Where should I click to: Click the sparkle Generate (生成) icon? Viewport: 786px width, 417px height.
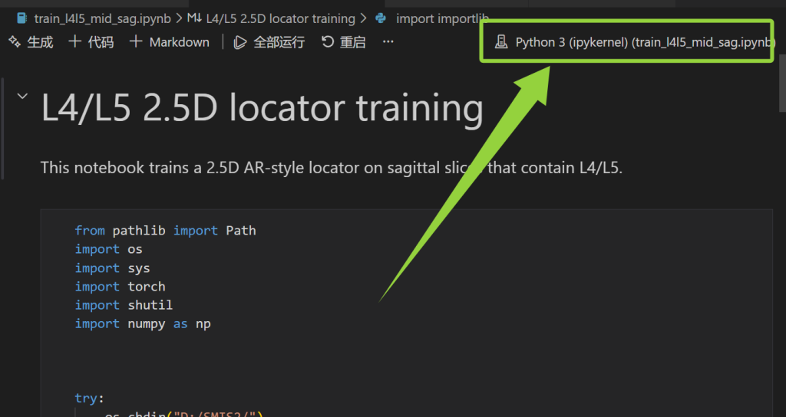click(x=14, y=42)
